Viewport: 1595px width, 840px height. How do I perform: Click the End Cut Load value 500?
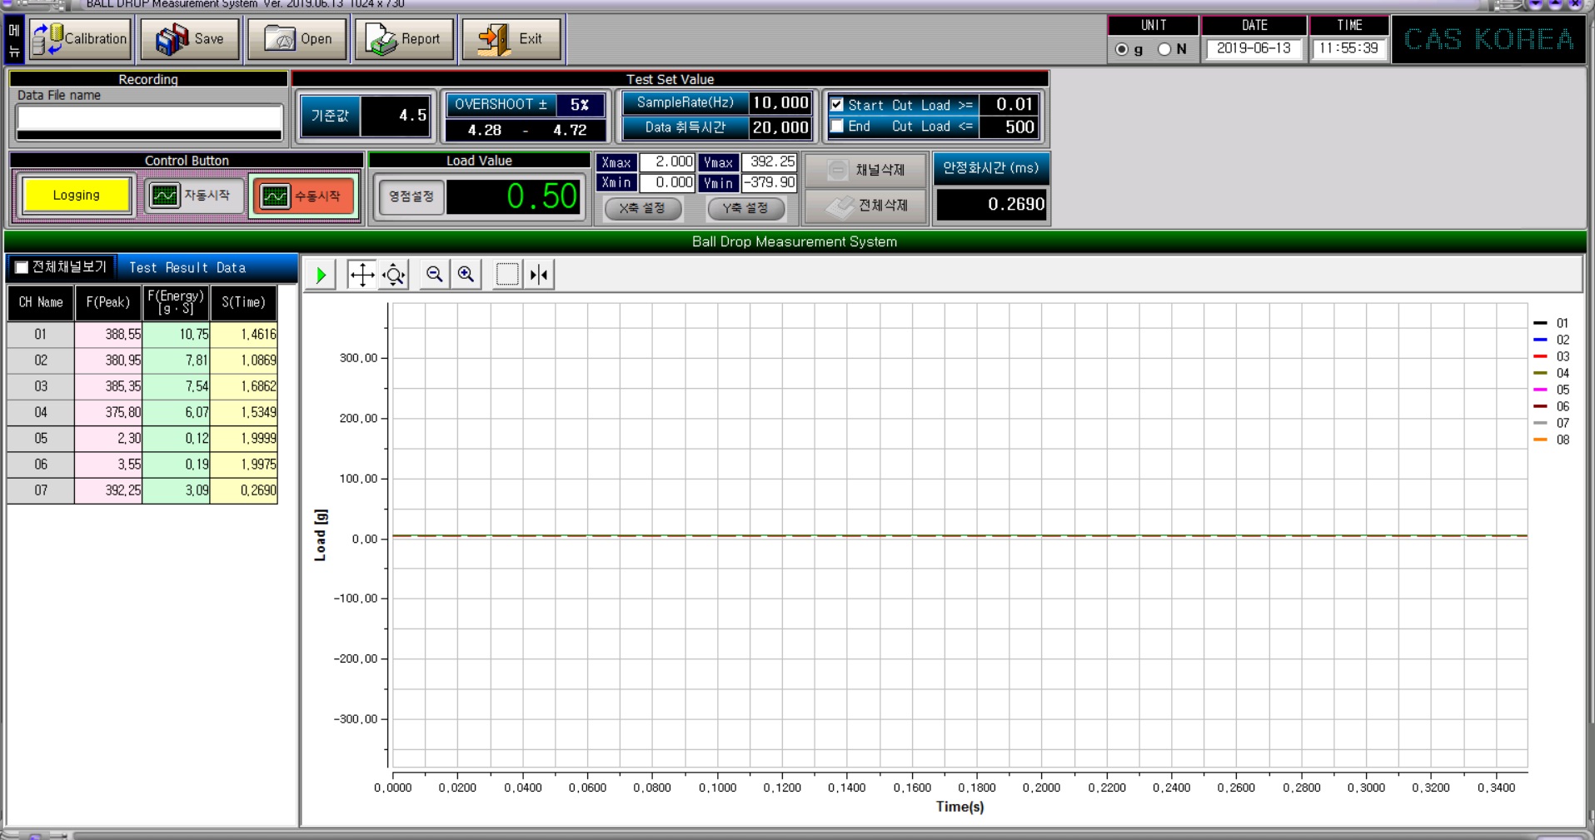pyautogui.click(x=1009, y=127)
